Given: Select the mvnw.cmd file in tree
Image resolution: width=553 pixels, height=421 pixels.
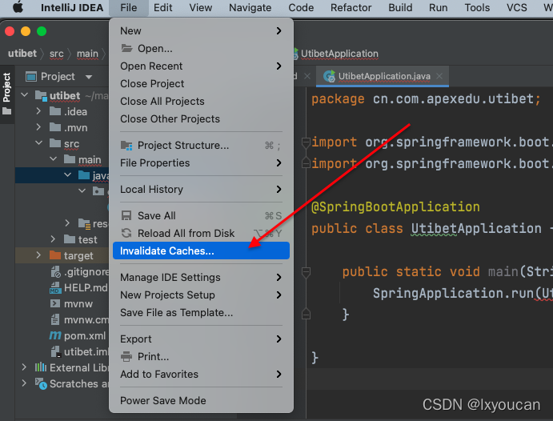Looking at the screenshot, I should point(79,320).
